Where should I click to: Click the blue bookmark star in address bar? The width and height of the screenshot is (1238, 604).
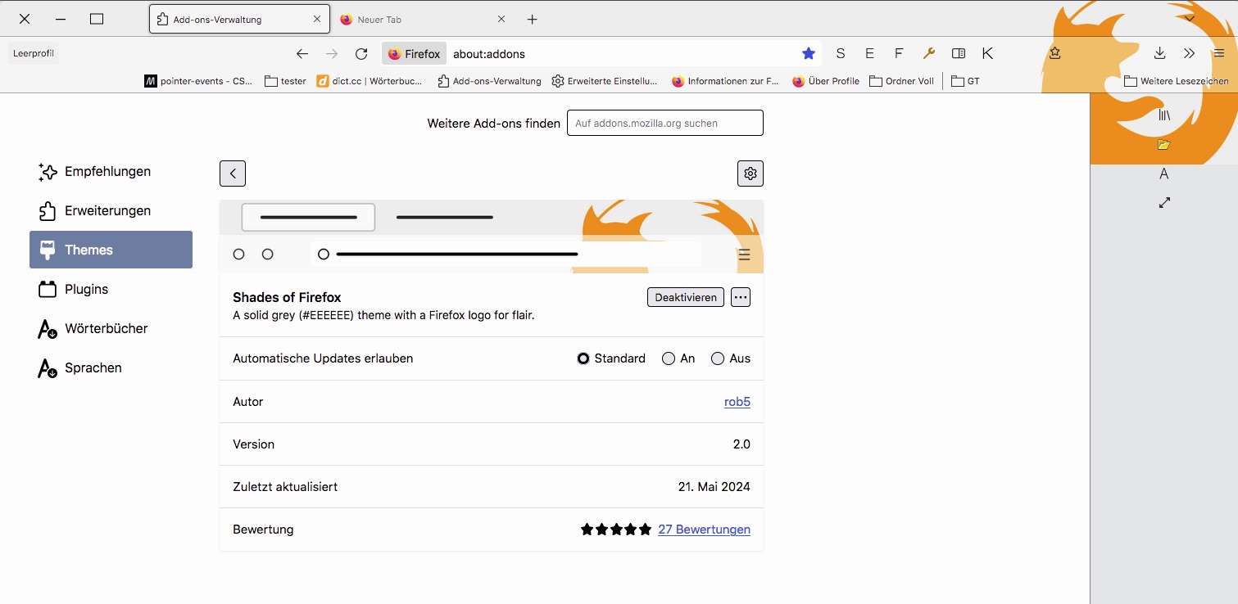pyautogui.click(x=809, y=54)
